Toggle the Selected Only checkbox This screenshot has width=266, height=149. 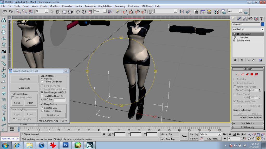(x=42, y=108)
